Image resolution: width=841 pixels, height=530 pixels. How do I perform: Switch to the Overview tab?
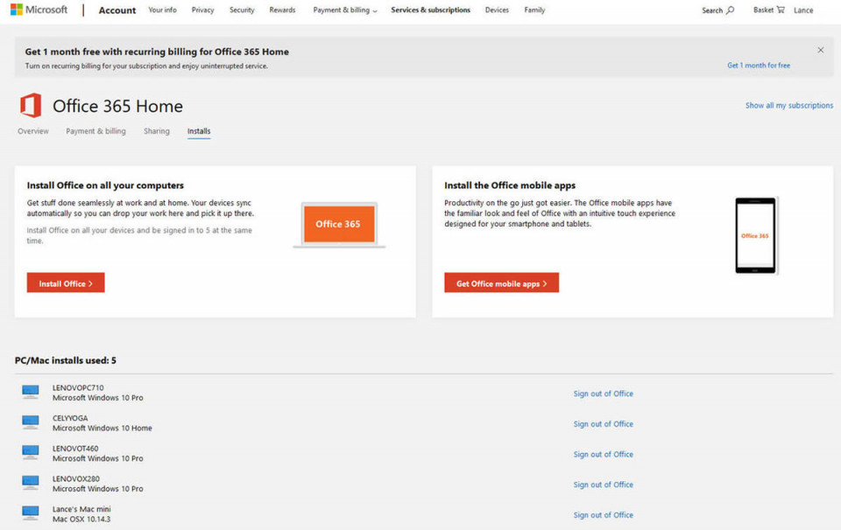click(x=32, y=131)
